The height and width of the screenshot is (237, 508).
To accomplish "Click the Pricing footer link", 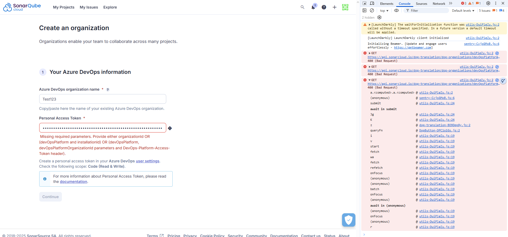I will [174, 236].
